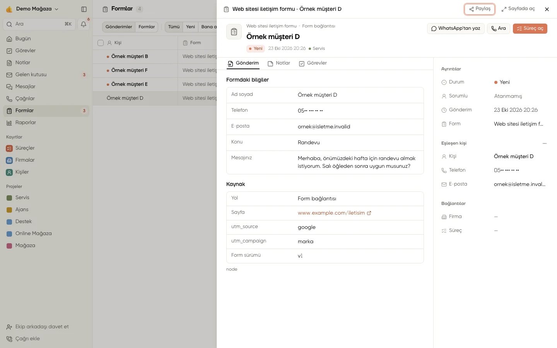The image size is (557, 348).
Task: Click the Yeni status badge under title
Action: [x=256, y=49]
